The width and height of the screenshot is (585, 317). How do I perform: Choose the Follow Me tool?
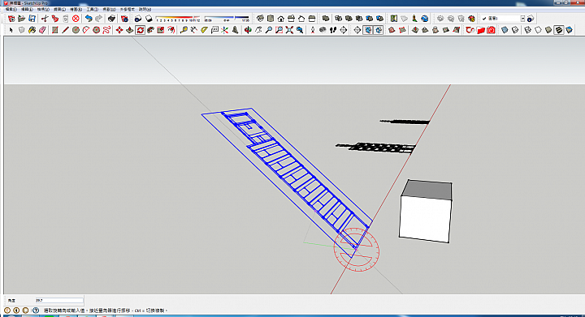[150, 30]
